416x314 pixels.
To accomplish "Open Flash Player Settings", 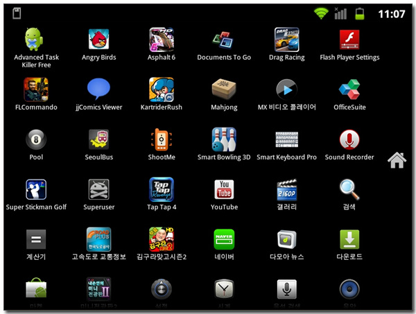I will tap(349, 44).
